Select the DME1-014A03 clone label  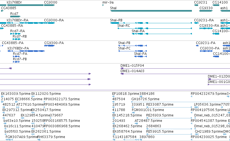pos(132,71)
